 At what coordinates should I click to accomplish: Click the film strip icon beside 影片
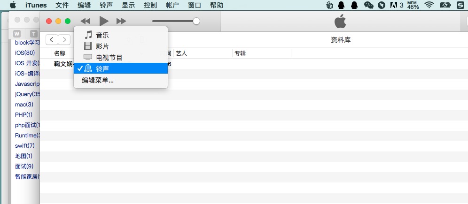88,46
